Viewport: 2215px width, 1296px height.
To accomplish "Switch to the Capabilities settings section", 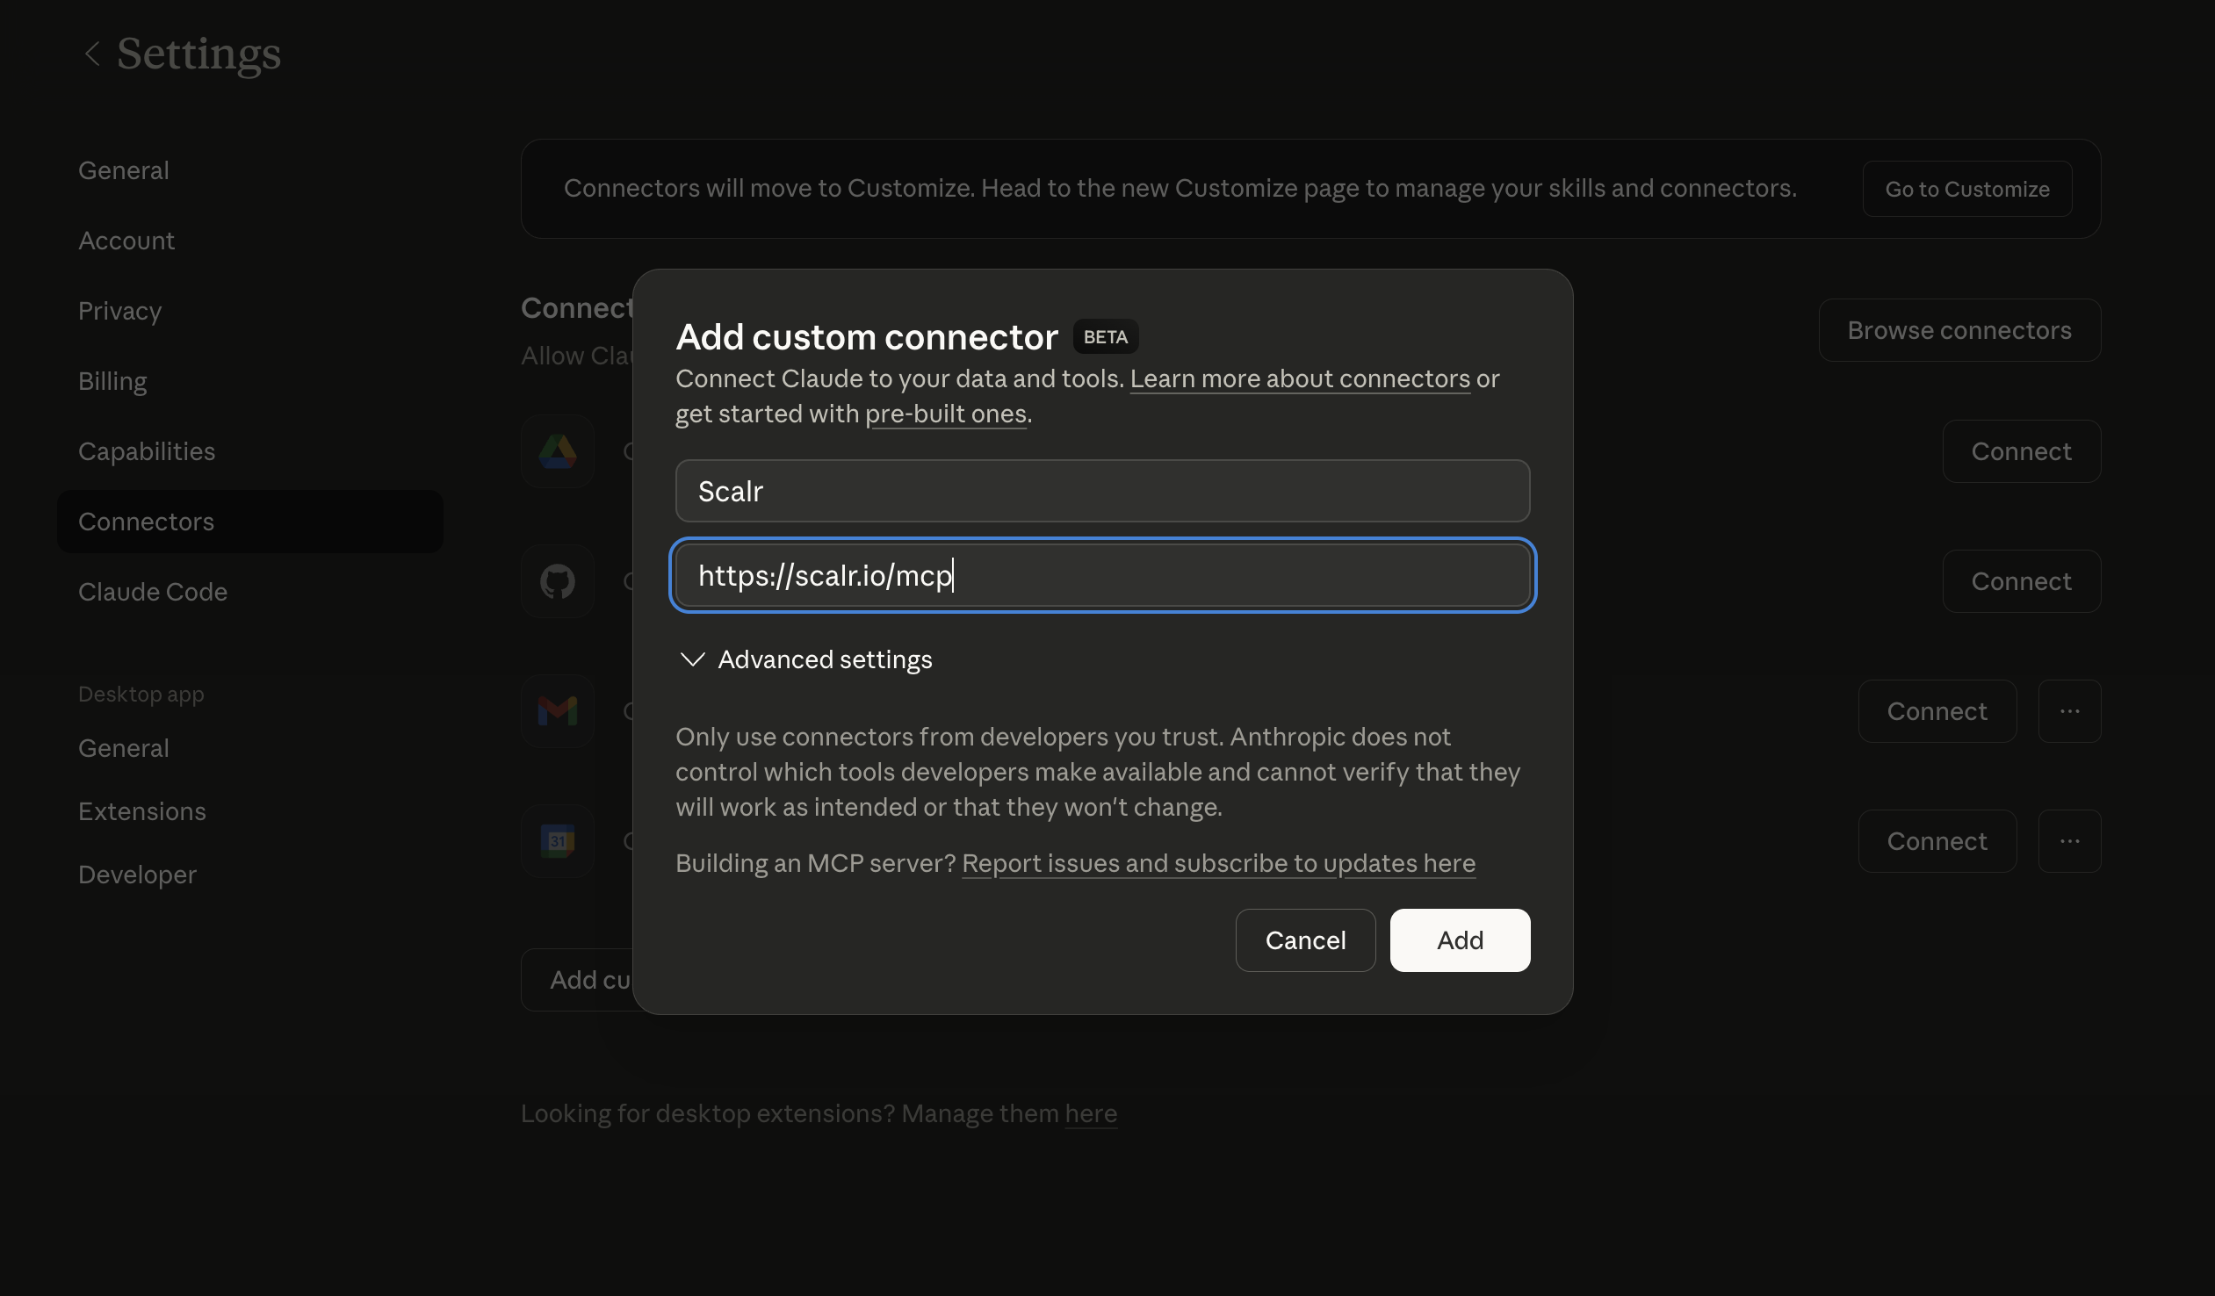I will click(x=146, y=451).
